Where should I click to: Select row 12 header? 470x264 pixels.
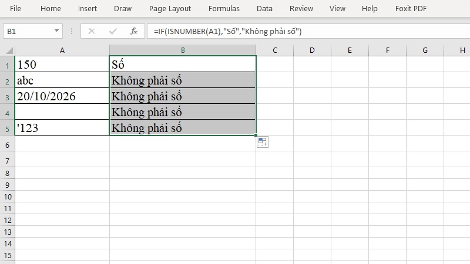(7, 221)
